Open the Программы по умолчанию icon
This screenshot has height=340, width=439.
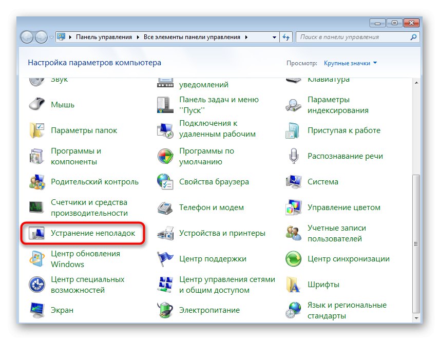point(165,156)
